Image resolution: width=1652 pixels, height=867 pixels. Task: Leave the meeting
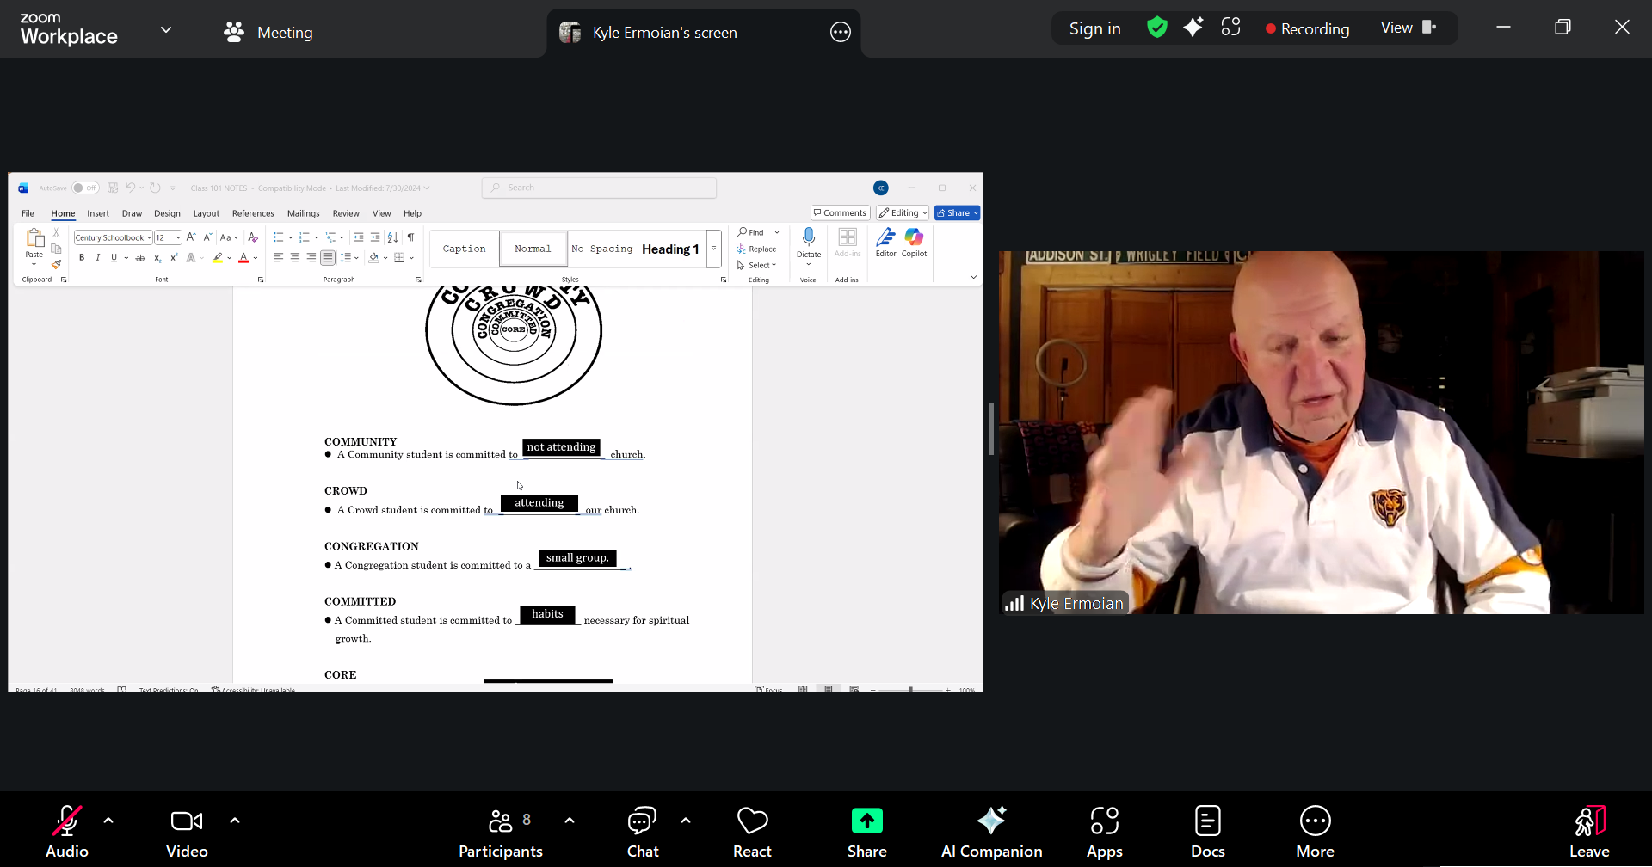(x=1588, y=831)
